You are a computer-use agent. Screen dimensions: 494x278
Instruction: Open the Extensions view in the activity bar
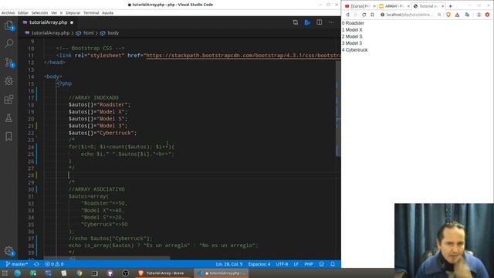(x=8, y=100)
